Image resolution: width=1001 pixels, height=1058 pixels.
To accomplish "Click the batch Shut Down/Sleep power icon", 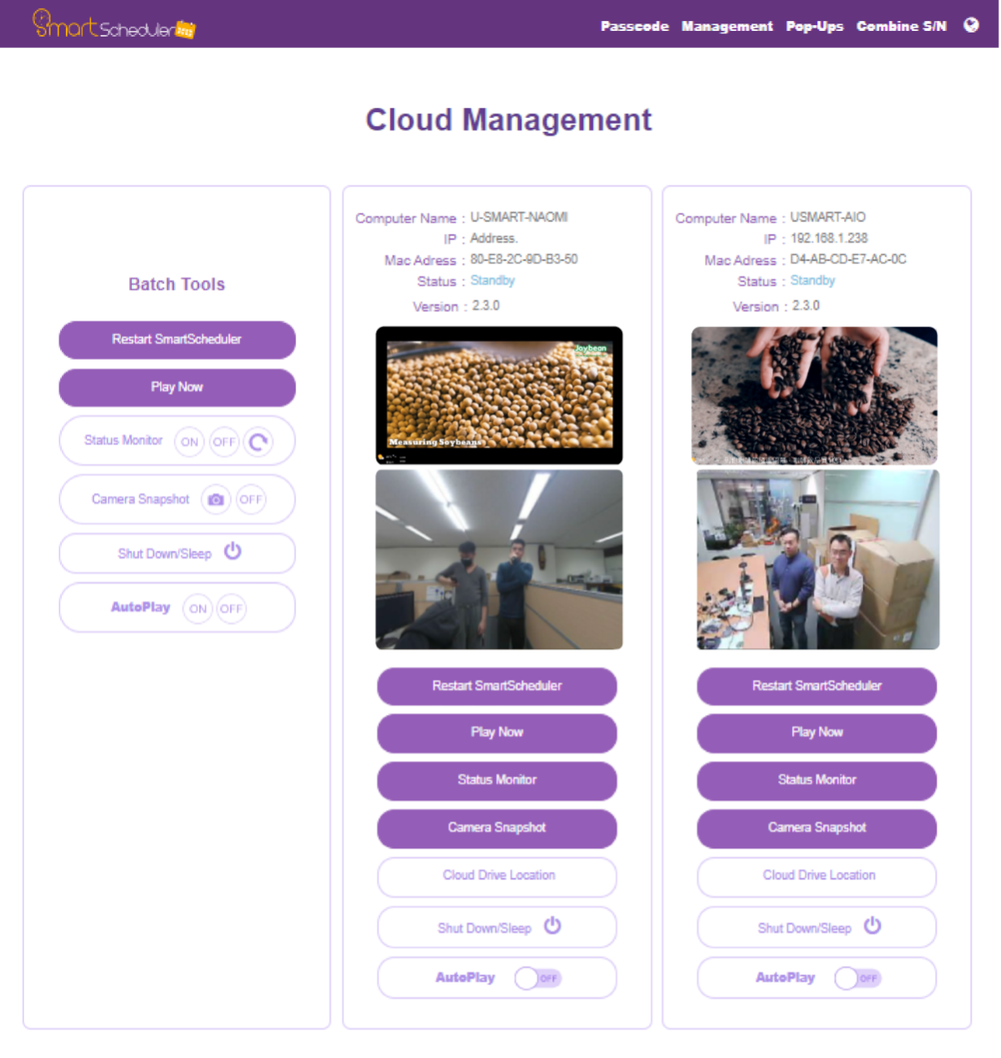I will [x=233, y=551].
